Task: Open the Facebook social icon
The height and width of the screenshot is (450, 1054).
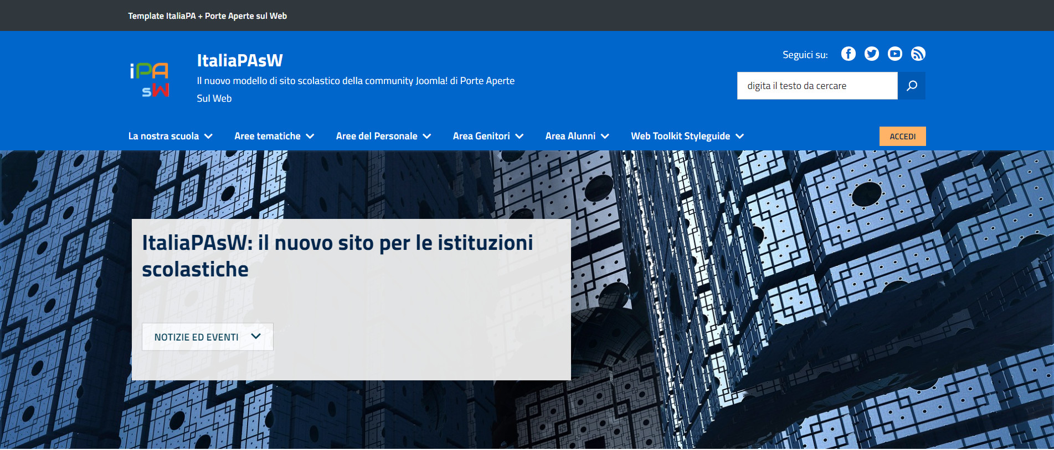Action: click(848, 54)
